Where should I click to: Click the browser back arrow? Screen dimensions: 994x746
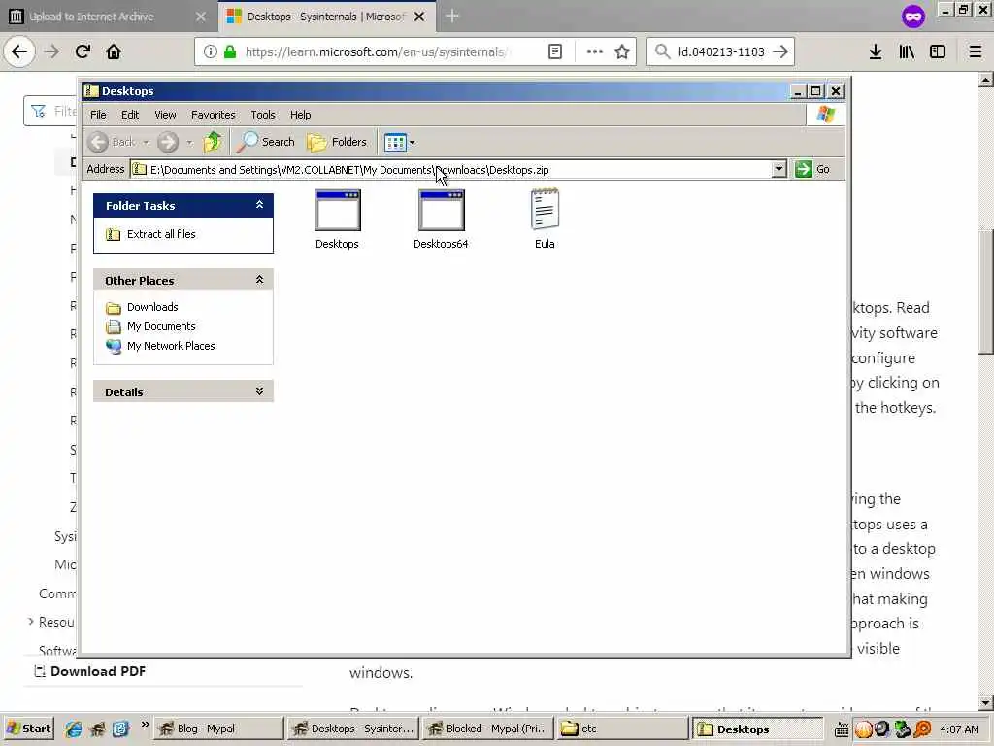(19, 51)
